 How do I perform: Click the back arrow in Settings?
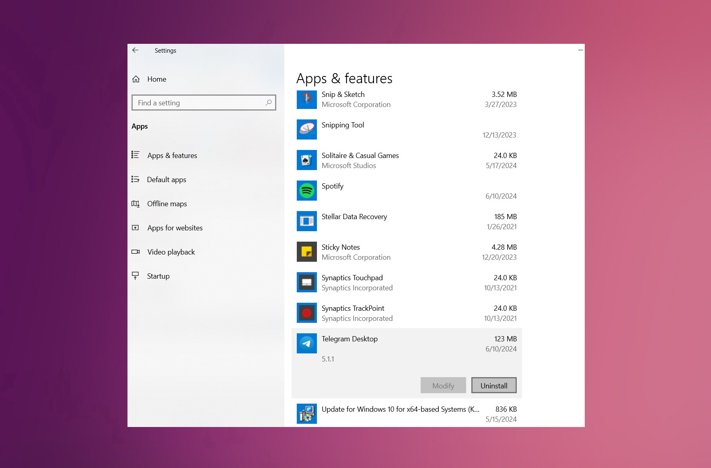pos(136,50)
